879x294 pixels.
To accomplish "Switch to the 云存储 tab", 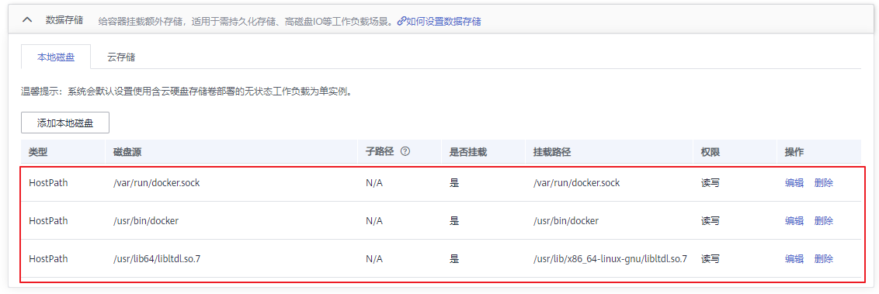I will 121,57.
